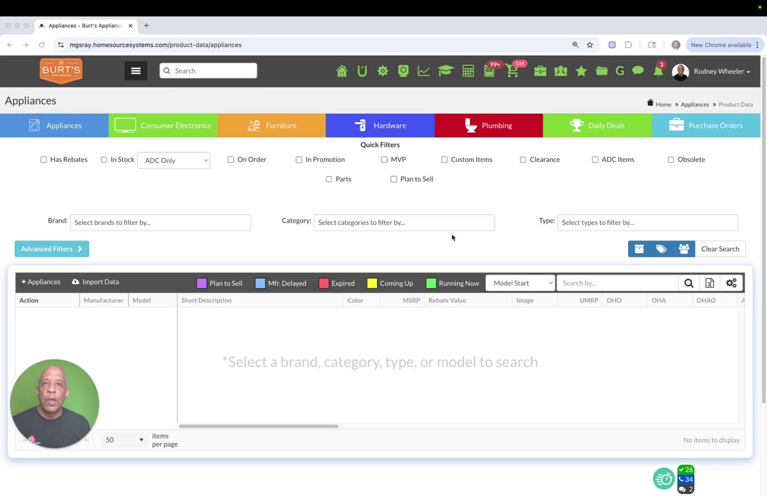767x496 pixels.
Task: Switch to the Appliances tab
Action: 55,125
